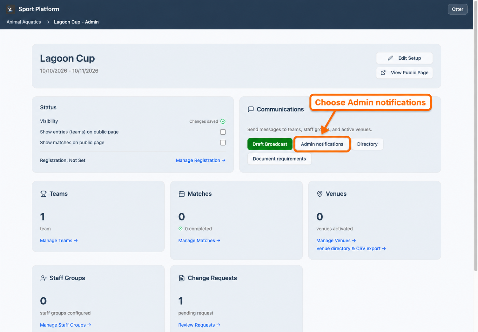Go to Animal Aquatics breadcrumb

coord(24,22)
